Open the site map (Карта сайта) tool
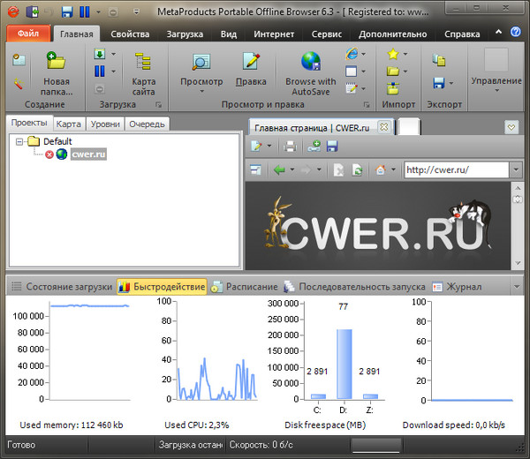The height and width of the screenshot is (459, 530). click(x=144, y=71)
